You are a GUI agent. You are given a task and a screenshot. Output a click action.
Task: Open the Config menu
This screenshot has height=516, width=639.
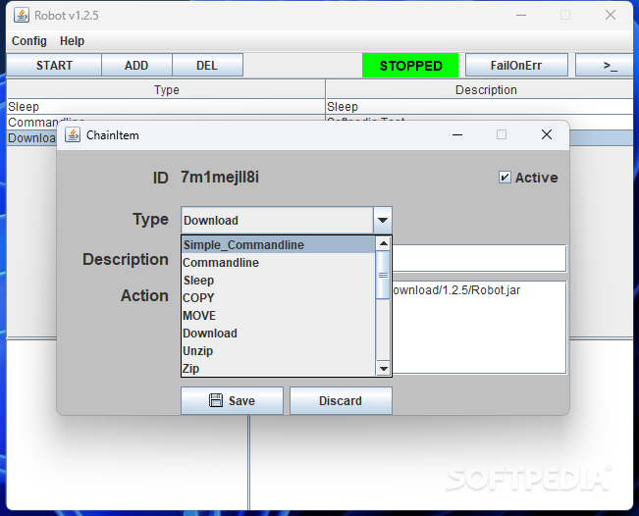pos(28,41)
